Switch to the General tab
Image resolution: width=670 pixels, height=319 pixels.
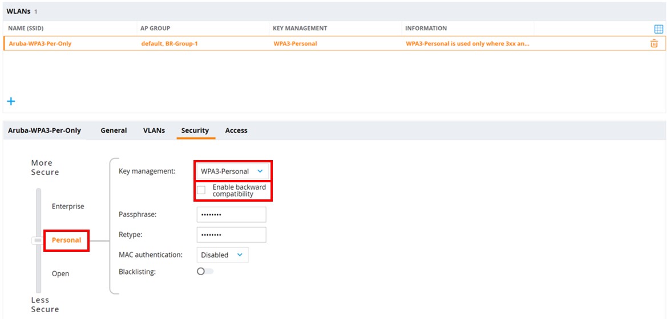(x=114, y=130)
